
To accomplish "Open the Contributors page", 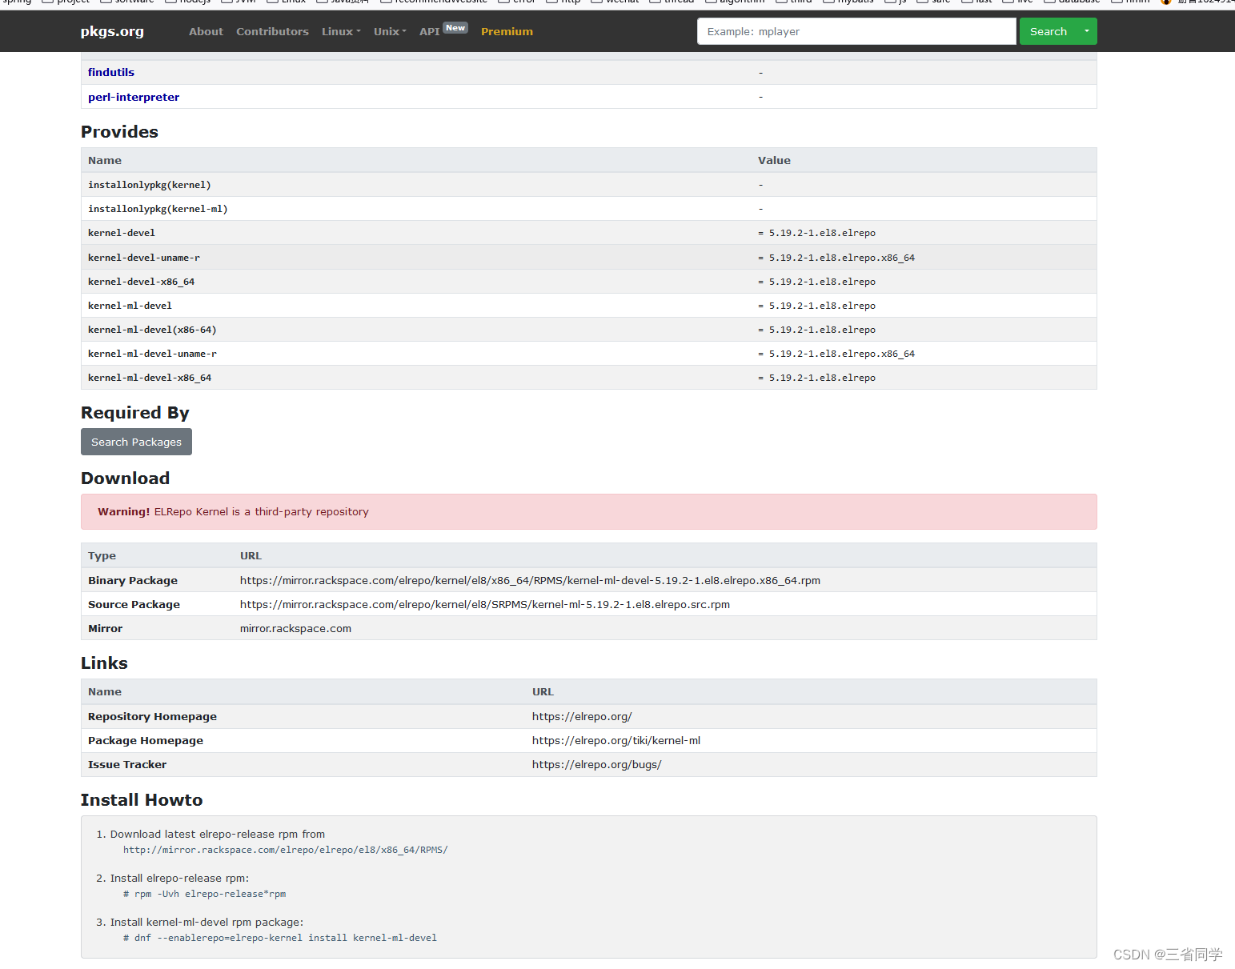I will (x=272, y=31).
